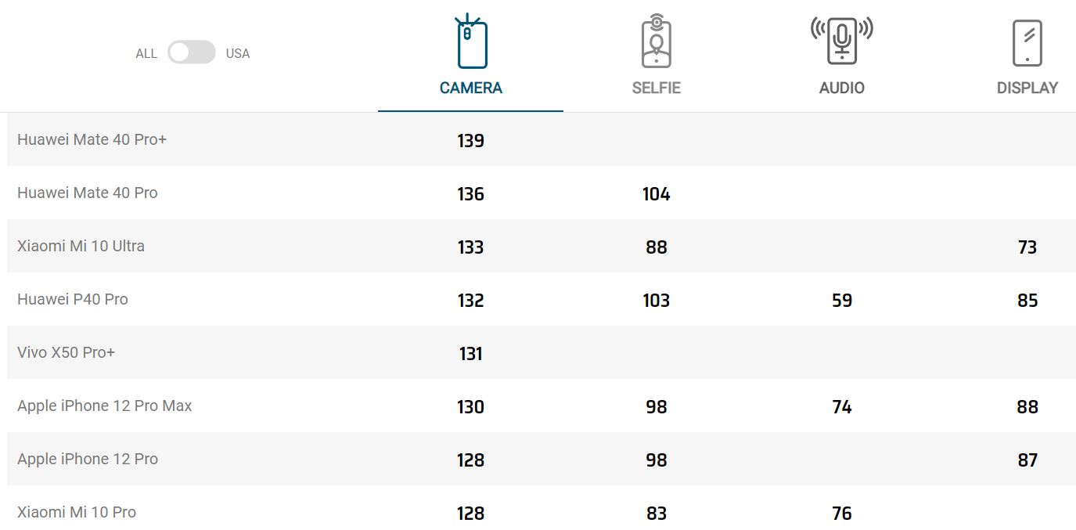Click iPhone 12 Pro Max audio score 74
Image resolution: width=1076 pixels, height=530 pixels.
click(841, 407)
